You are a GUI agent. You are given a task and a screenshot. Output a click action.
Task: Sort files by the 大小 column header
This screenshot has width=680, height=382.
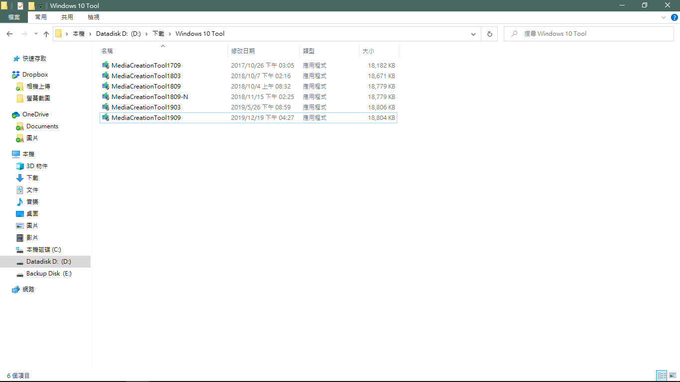click(x=379, y=51)
